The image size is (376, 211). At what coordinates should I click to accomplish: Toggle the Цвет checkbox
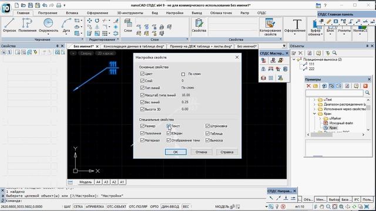click(142, 74)
